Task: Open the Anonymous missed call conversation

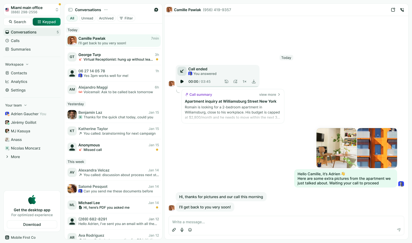Action: [x=113, y=147]
